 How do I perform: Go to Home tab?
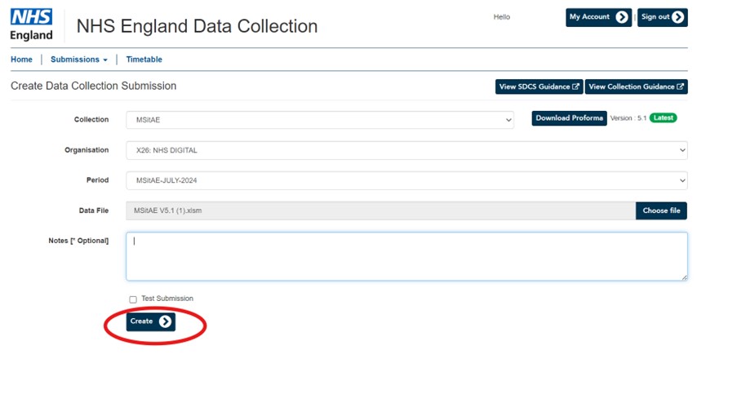point(21,60)
